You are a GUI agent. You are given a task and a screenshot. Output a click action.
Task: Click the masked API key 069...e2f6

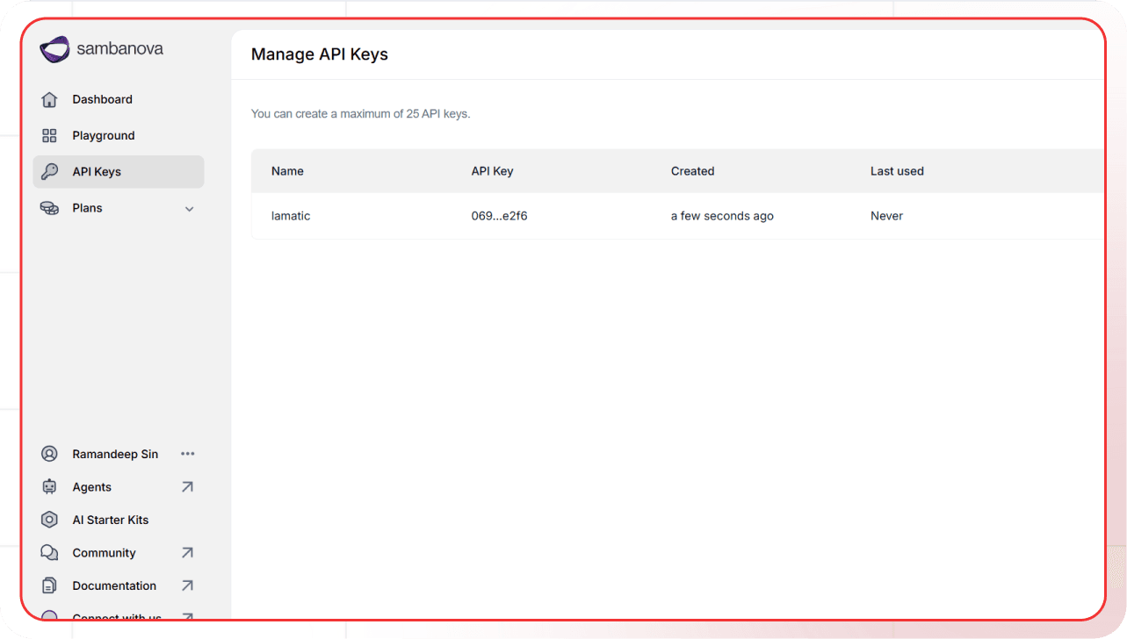point(499,216)
